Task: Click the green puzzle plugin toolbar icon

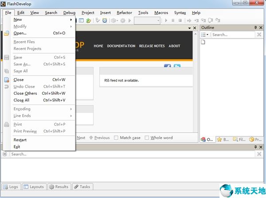Action: pos(89,20)
